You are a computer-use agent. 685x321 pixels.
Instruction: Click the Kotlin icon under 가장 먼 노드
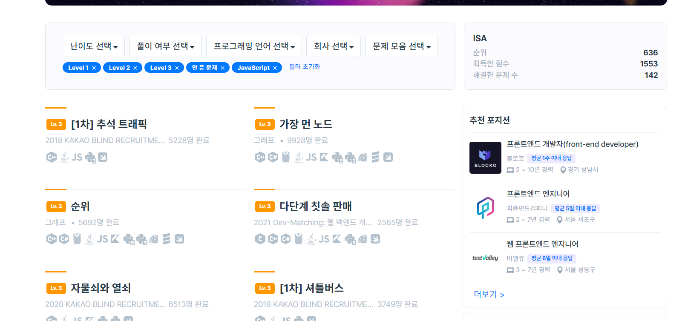point(324,157)
